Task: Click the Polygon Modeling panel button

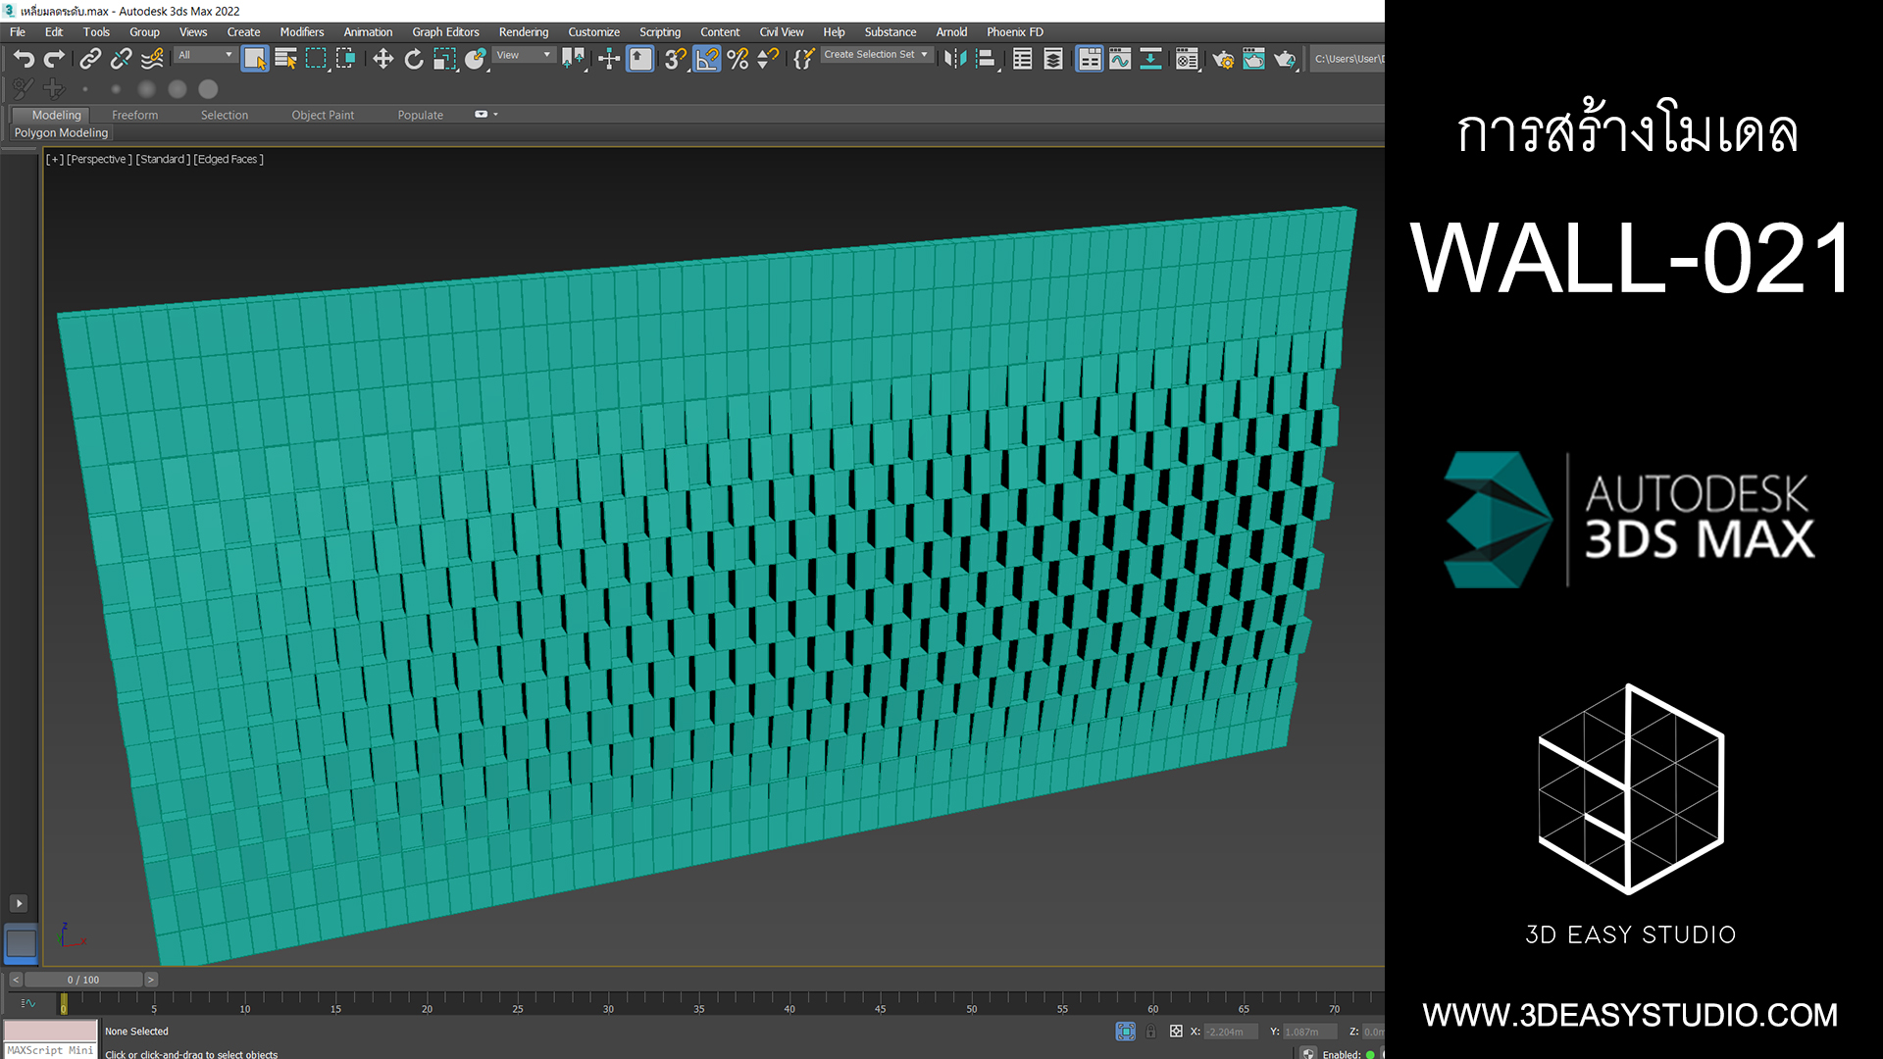Action: click(x=61, y=132)
